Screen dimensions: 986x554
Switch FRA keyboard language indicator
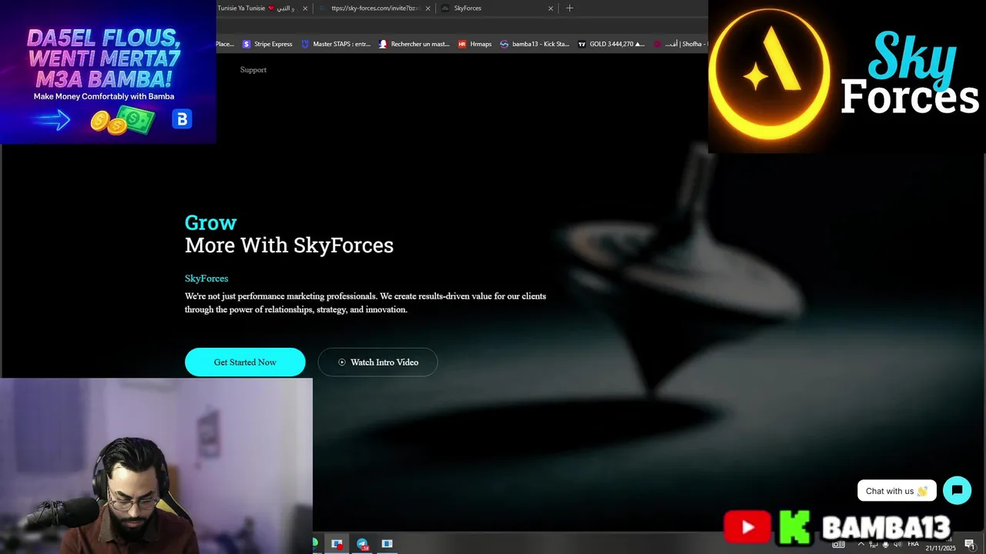click(x=914, y=544)
